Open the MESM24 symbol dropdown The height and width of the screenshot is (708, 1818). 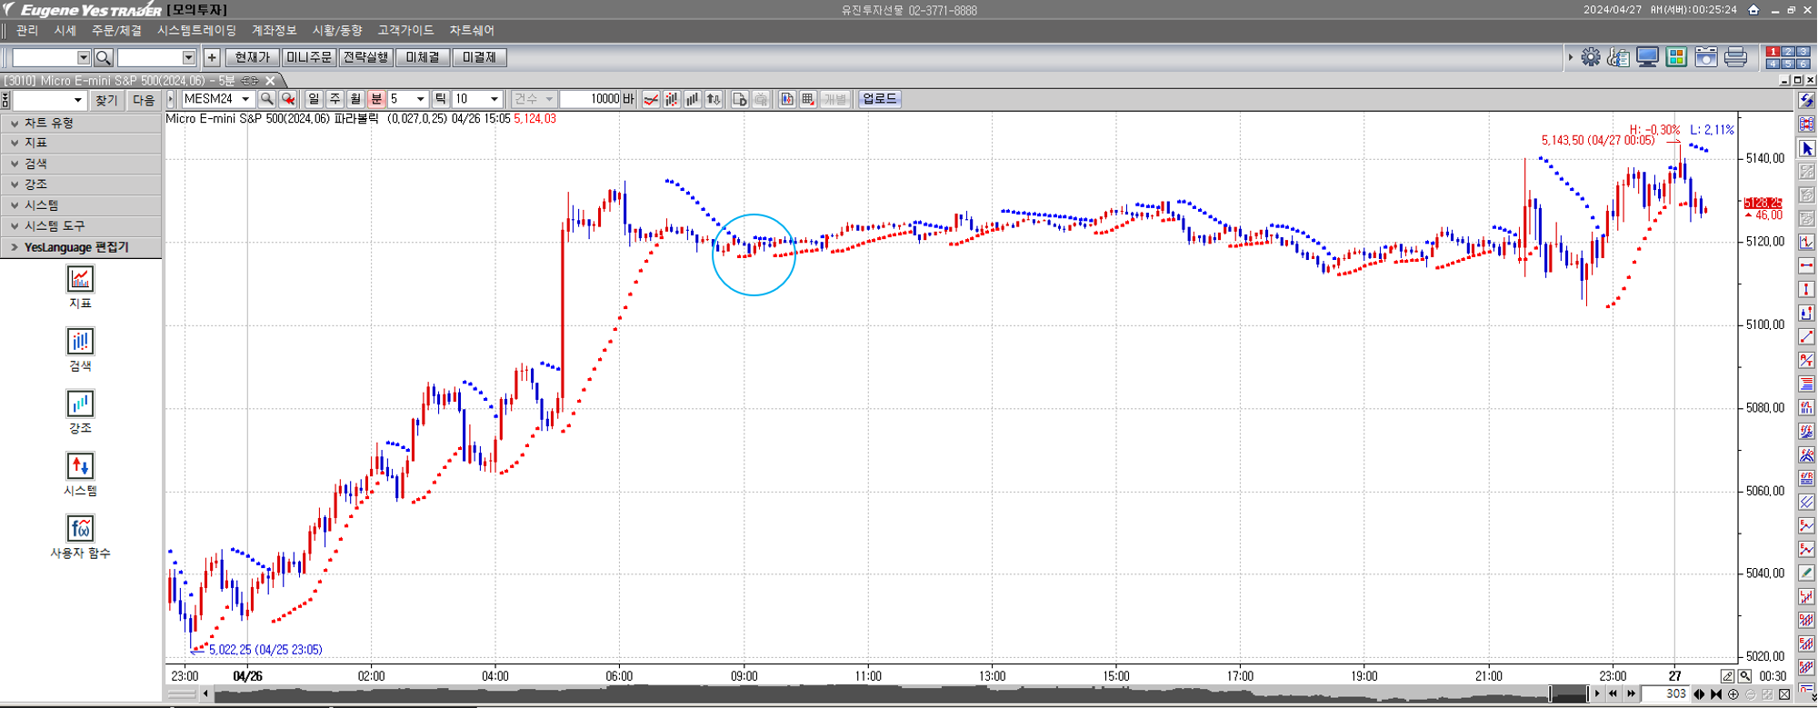[245, 99]
